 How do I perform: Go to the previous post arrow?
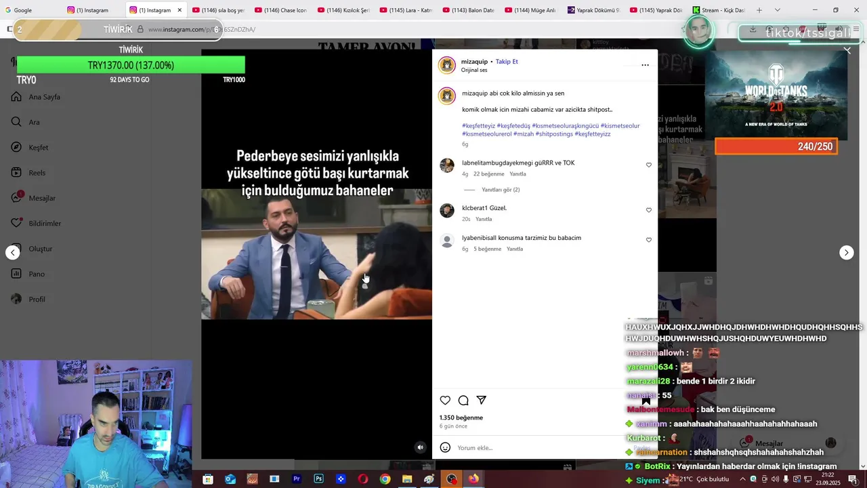tap(13, 252)
